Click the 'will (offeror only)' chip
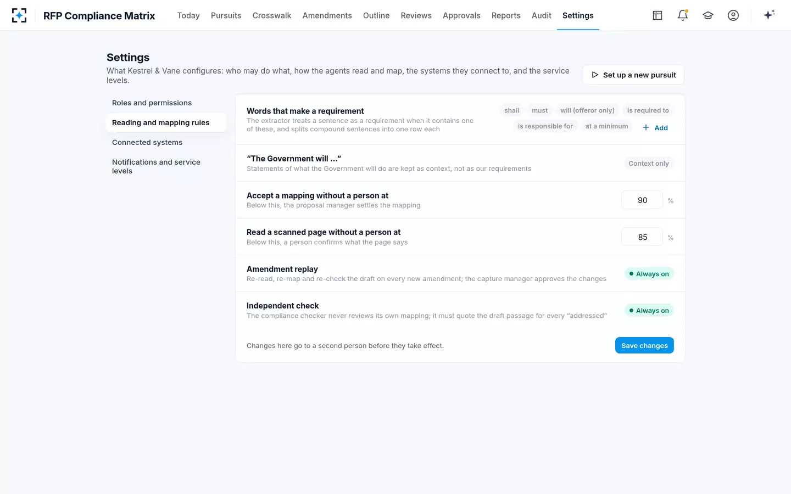This screenshot has height=494, width=791. (587, 110)
